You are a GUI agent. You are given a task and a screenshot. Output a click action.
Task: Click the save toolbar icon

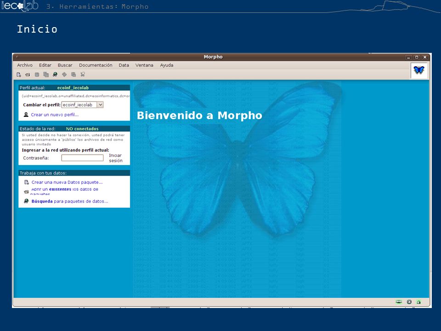(37, 74)
